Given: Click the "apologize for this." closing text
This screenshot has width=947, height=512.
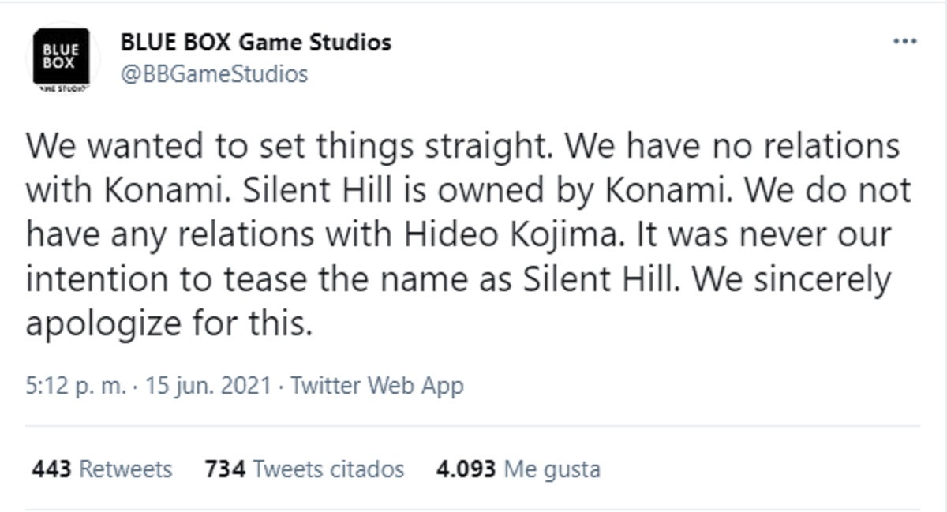Looking at the screenshot, I should point(169,323).
